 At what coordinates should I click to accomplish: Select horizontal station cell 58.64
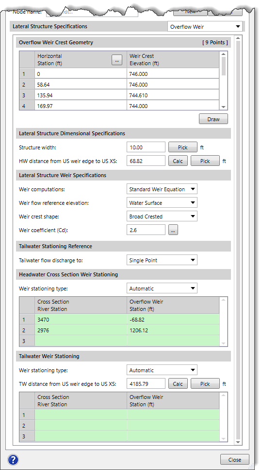[x=81, y=85]
